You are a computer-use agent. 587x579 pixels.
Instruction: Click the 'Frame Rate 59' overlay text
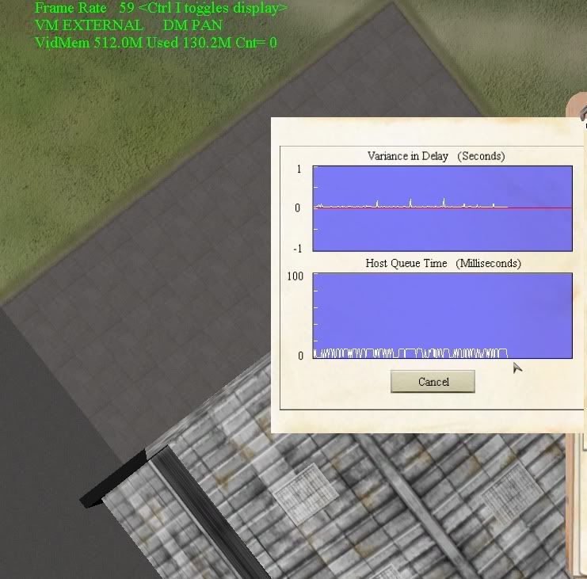tap(84, 7)
